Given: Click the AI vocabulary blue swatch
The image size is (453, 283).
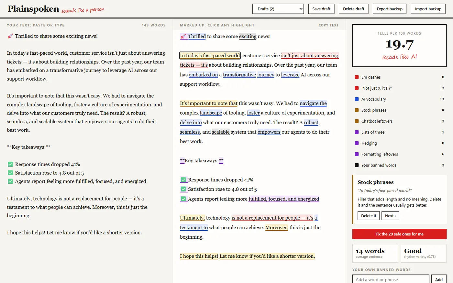Looking at the screenshot, I should (x=357, y=99).
